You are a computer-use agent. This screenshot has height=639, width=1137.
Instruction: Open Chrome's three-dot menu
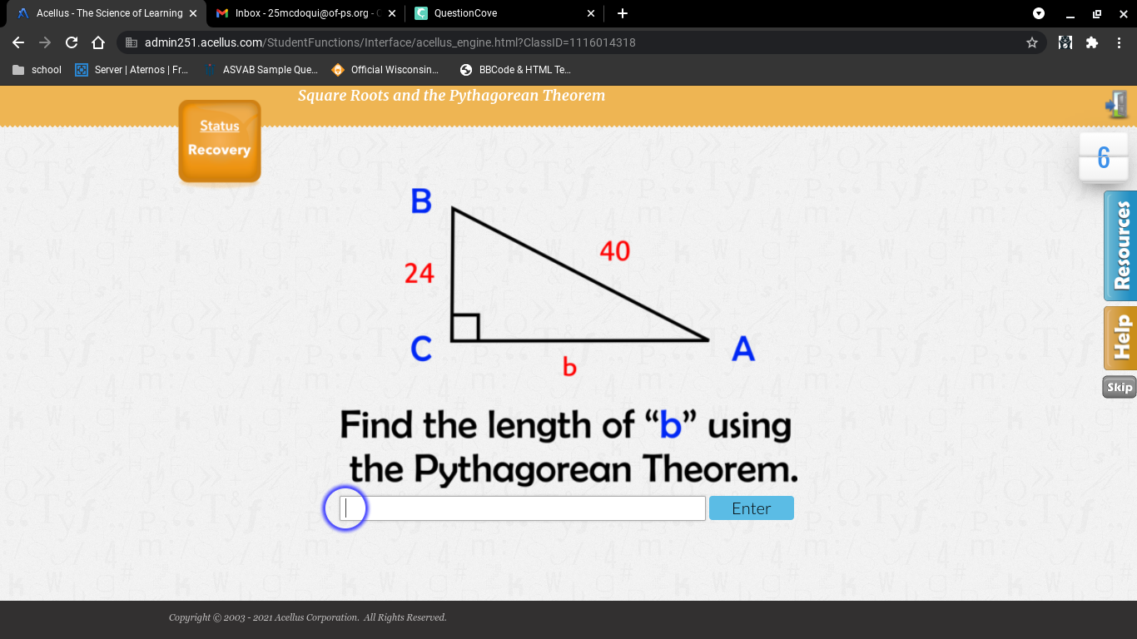coord(1120,42)
